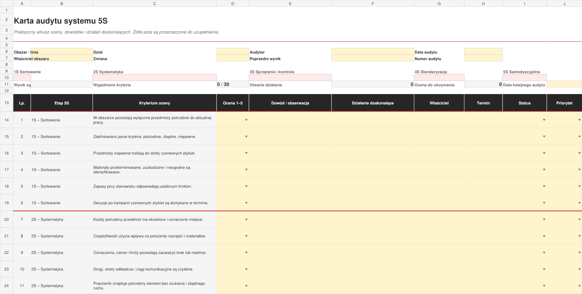Viewport: 582px width, 294px height.
Task: Click the Poprzedni wynik input field
Action: 373,58
